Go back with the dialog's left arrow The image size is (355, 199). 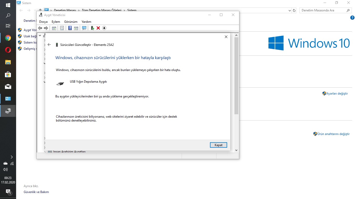click(x=49, y=45)
